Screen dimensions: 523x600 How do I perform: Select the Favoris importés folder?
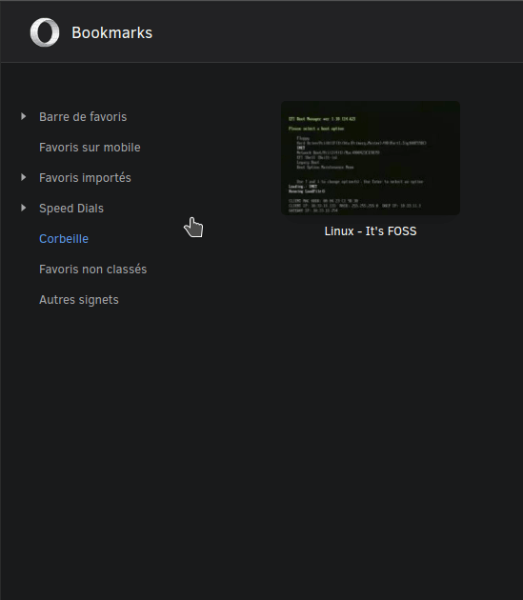pos(85,178)
